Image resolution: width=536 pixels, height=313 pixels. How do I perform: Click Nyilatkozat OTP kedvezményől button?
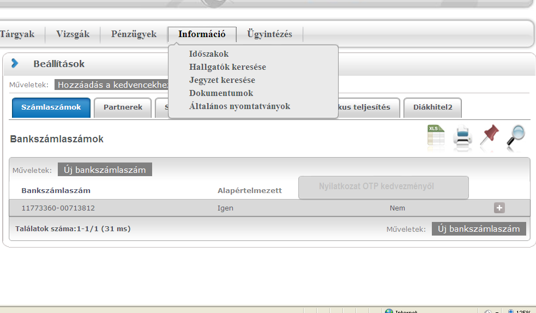click(383, 187)
